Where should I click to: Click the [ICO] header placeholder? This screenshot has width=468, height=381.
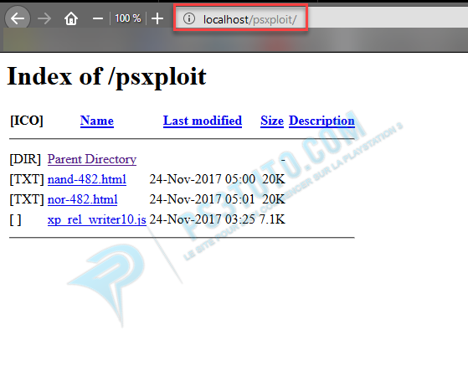(27, 121)
